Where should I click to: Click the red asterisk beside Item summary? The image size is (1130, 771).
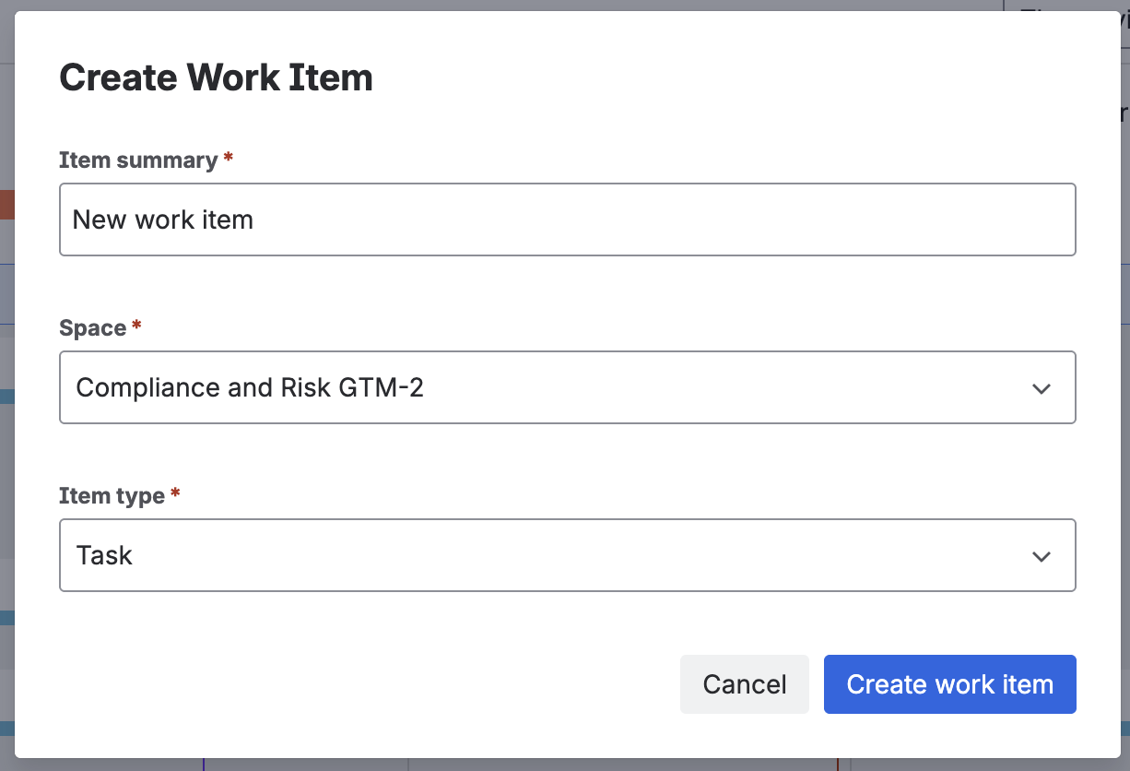229,159
